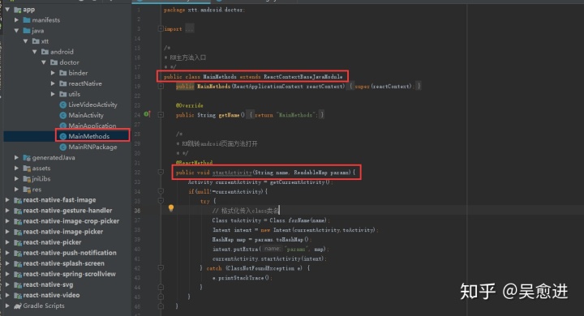Click the binder package icon

(x=63, y=73)
